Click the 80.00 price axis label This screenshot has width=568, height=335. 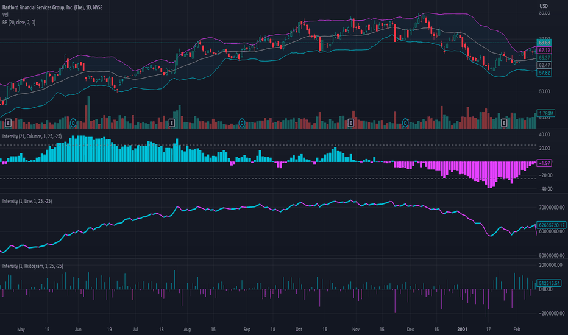(x=544, y=13)
